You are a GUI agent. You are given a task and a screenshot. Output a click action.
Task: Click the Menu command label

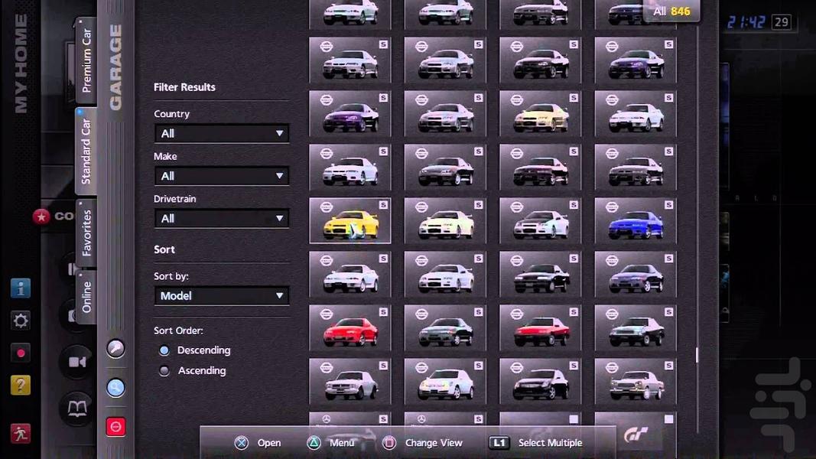[341, 443]
